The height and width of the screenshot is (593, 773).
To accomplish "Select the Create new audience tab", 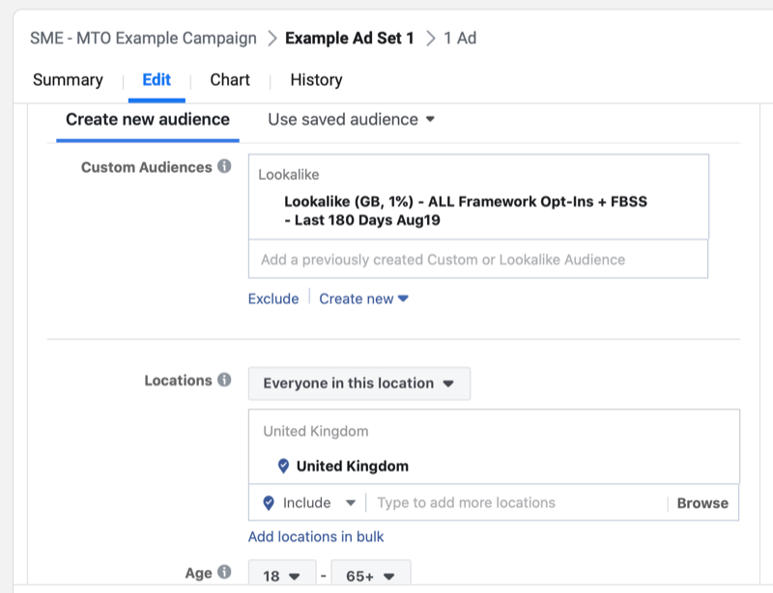I will tap(147, 119).
